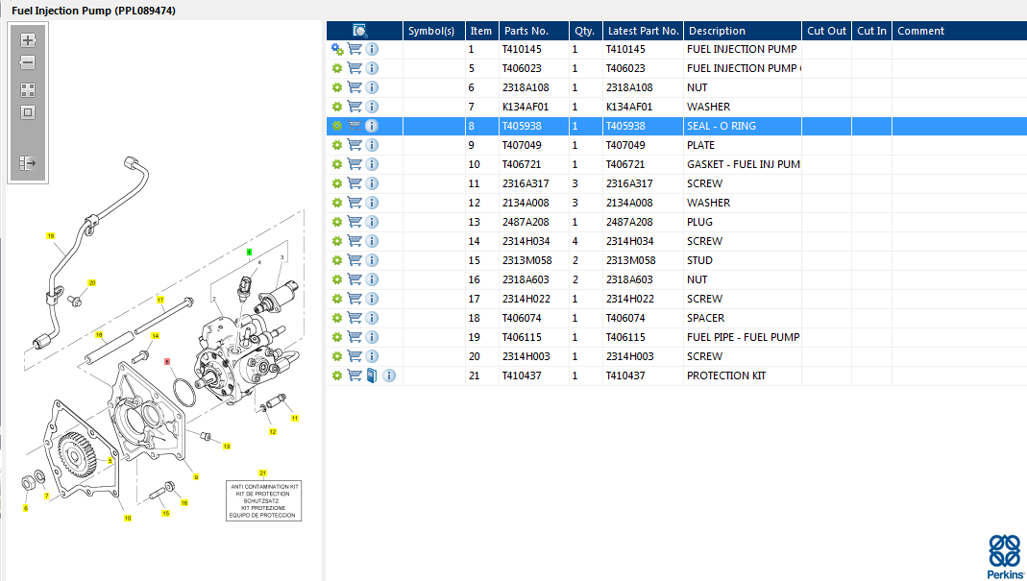Select the T407049 PLATE row

point(676,145)
